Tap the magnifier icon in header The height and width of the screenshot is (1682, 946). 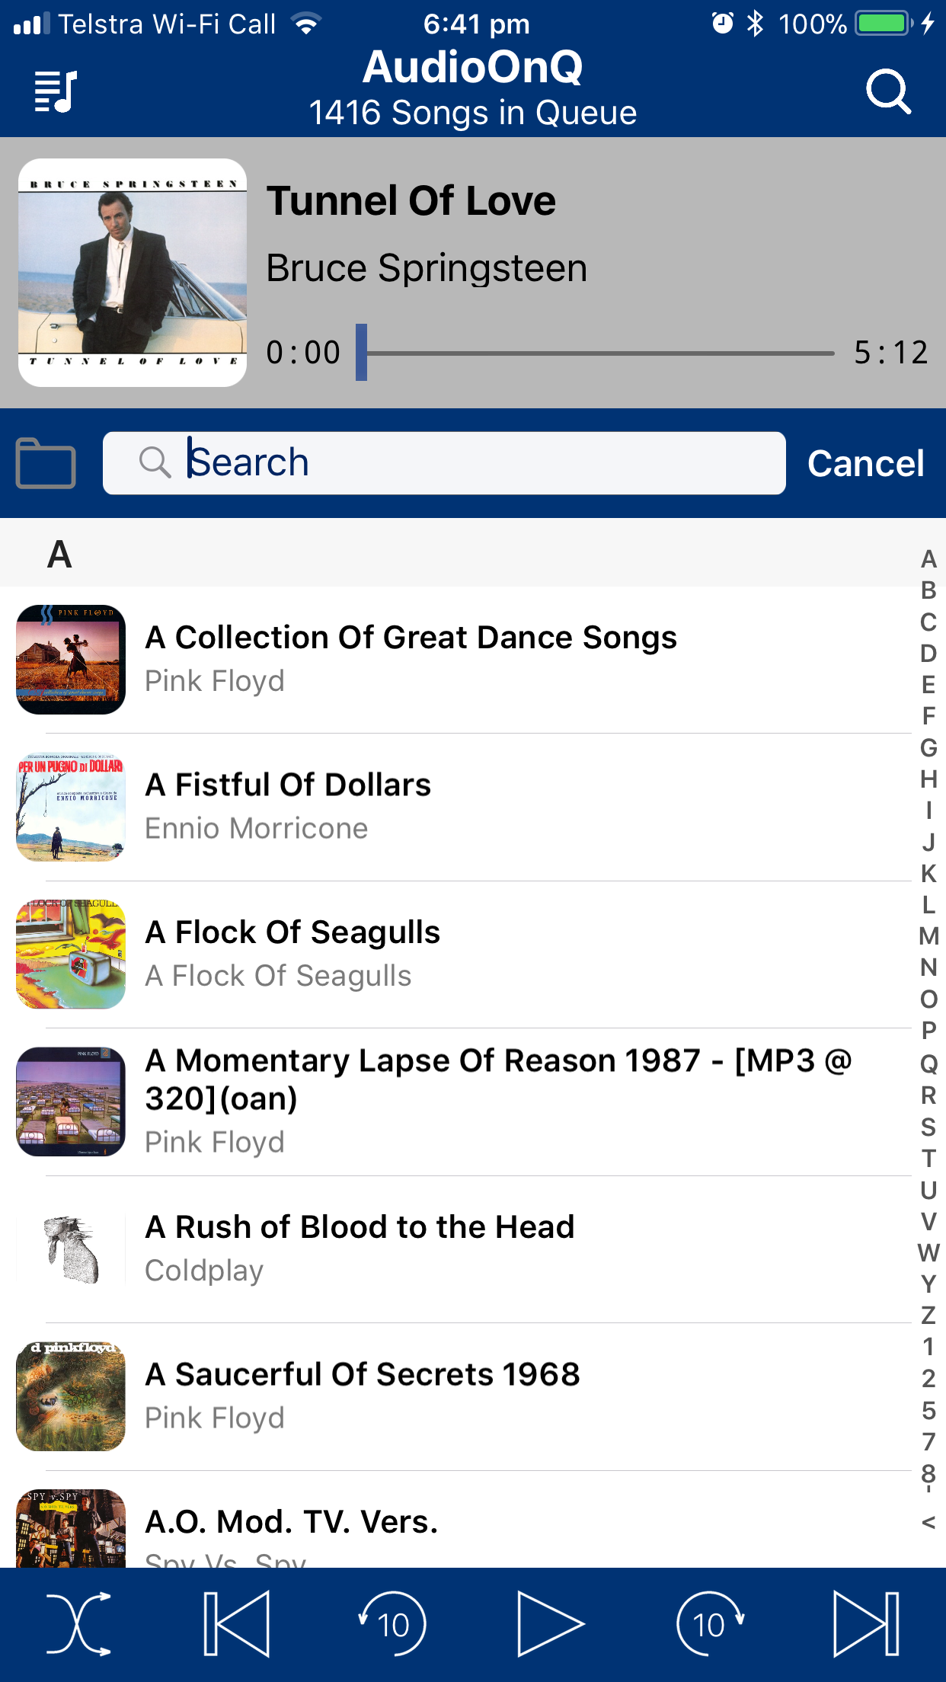click(x=888, y=91)
